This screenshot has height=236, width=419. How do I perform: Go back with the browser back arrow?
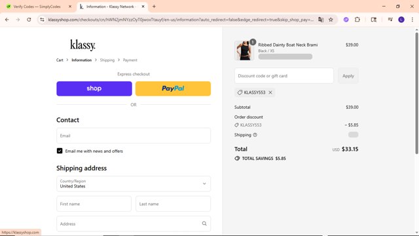pos(7,20)
